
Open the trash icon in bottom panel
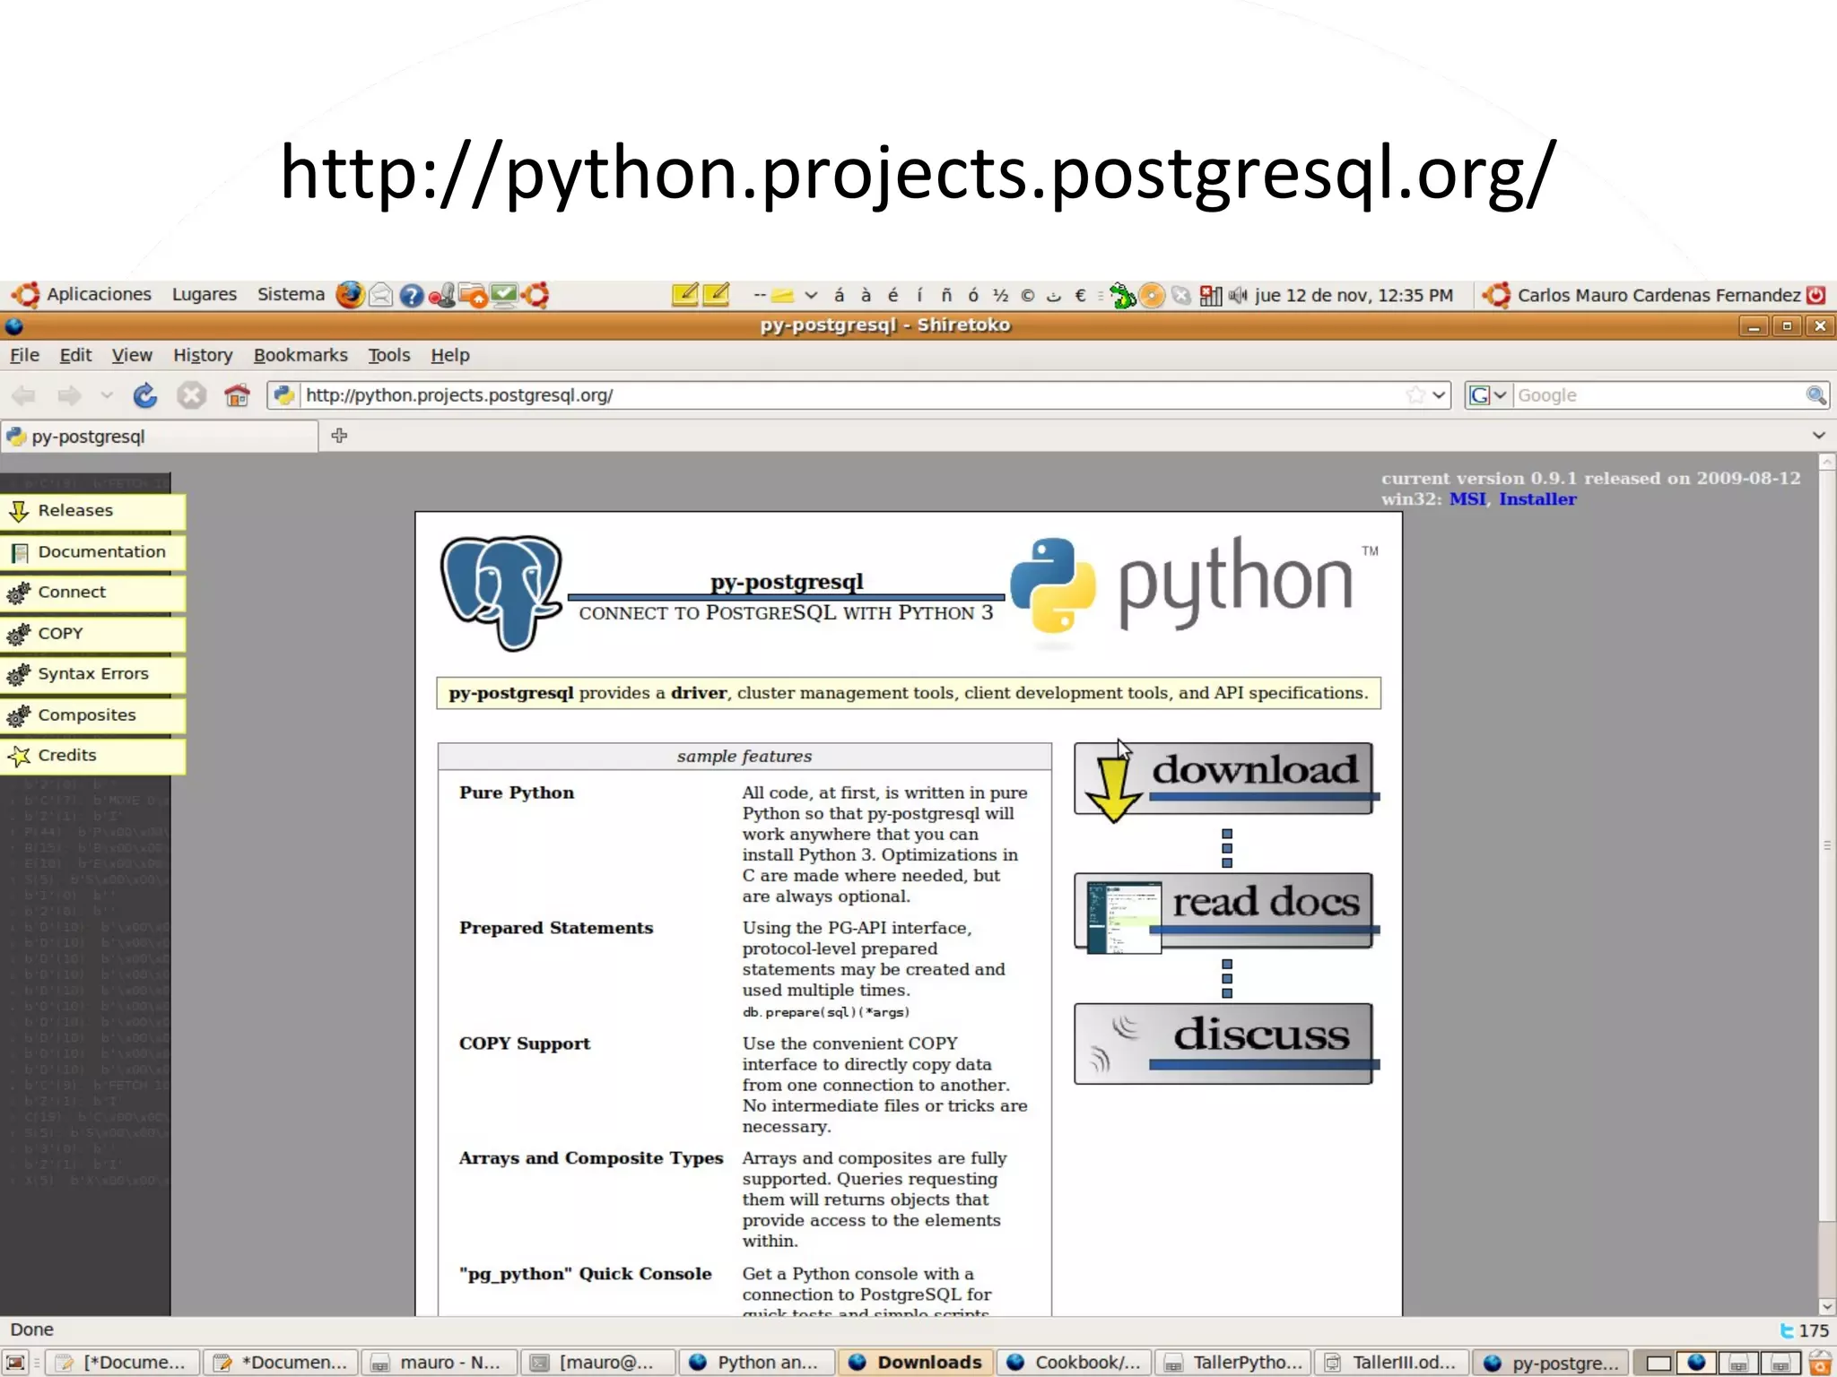coord(1820,1363)
